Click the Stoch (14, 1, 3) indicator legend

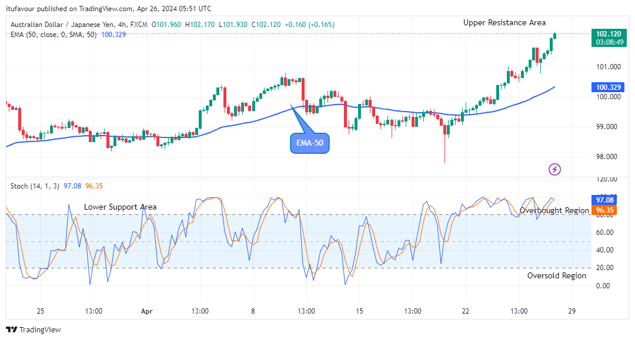[35, 186]
